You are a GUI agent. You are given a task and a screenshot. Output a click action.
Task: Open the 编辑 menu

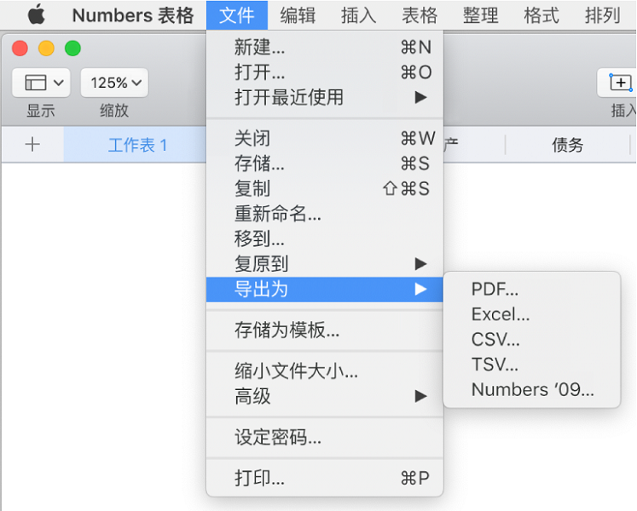[298, 15]
